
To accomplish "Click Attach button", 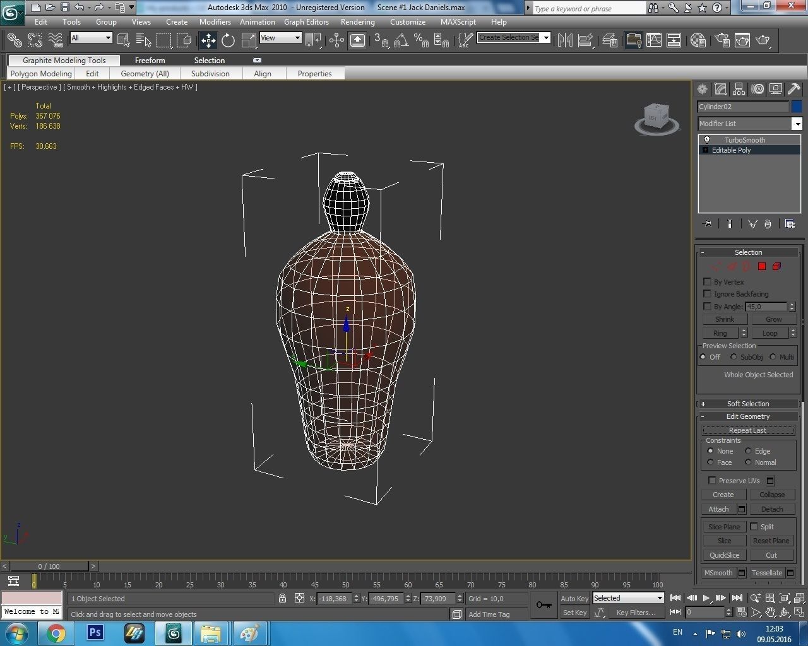I will (718, 509).
